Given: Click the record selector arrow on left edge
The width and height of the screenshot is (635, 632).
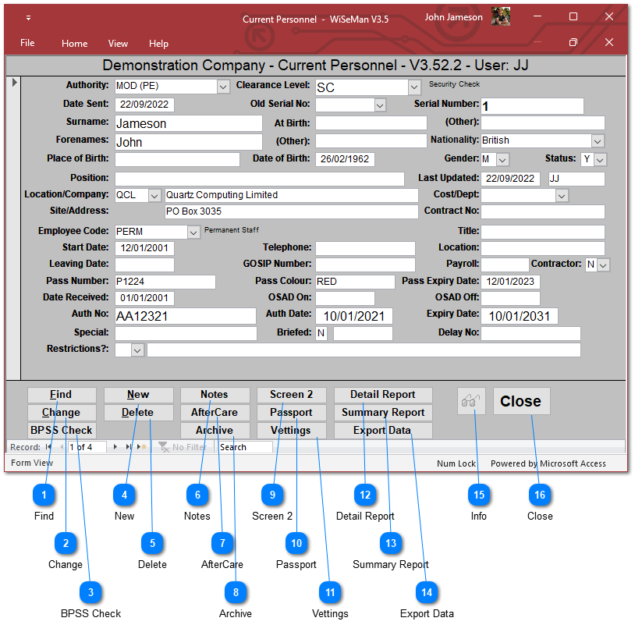Looking at the screenshot, I should 15,83.
